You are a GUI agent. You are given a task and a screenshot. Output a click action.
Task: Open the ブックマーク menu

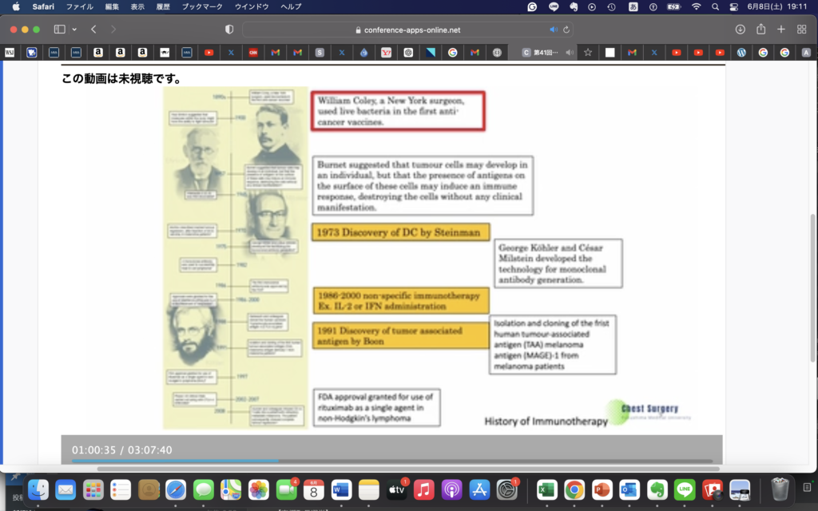click(x=204, y=6)
